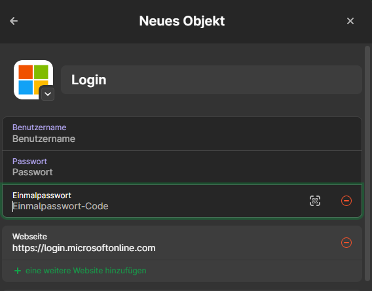Open the Passwort field label menu

pyautogui.click(x=29, y=161)
